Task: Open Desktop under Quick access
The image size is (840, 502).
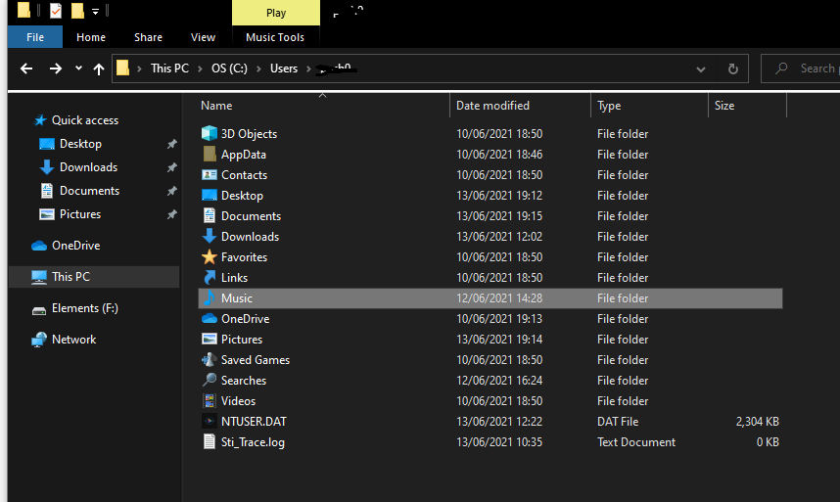Action: click(80, 144)
